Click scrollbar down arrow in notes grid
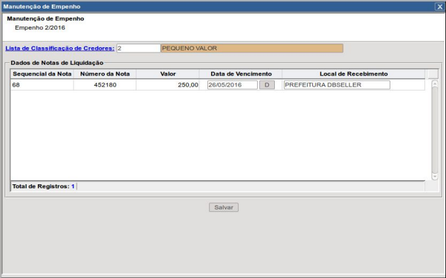Screen dimensions: 446x278 tap(434, 176)
